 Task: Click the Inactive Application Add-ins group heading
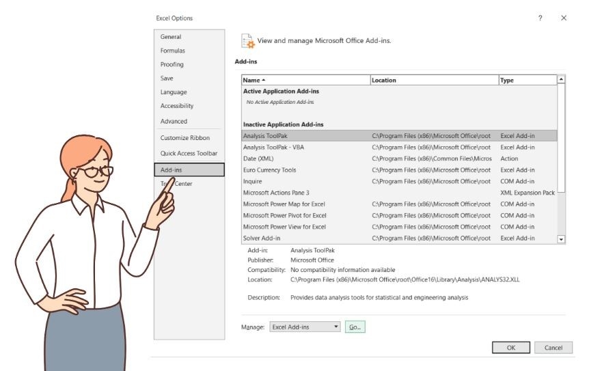tap(283, 124)
